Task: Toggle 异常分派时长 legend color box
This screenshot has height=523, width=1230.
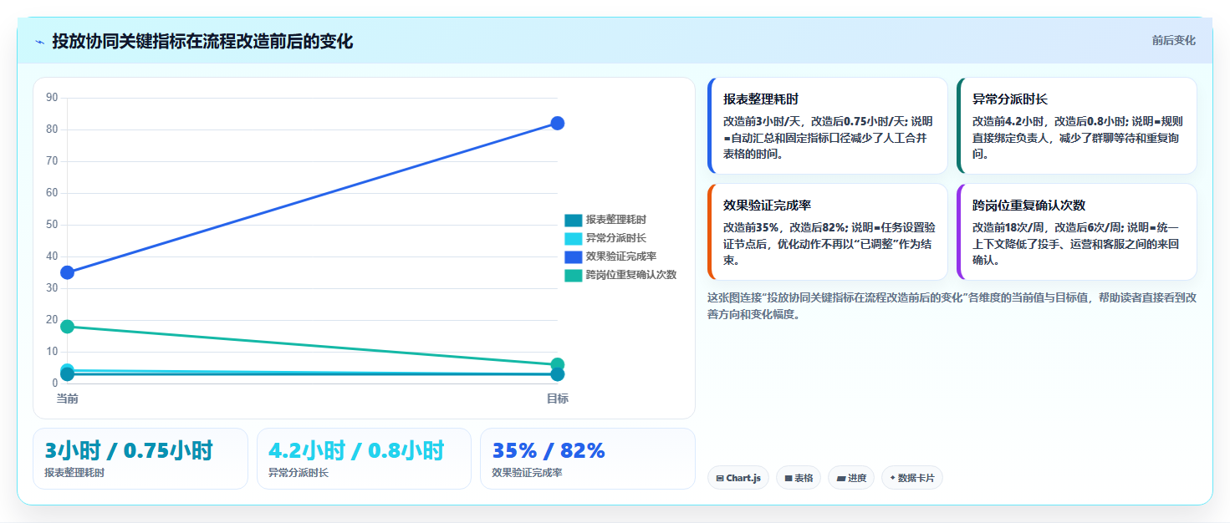Action: tap(573, 238)
